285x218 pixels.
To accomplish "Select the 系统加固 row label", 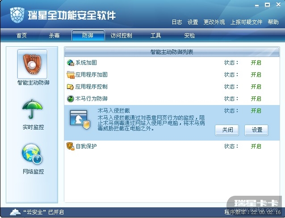I will 86,63.
